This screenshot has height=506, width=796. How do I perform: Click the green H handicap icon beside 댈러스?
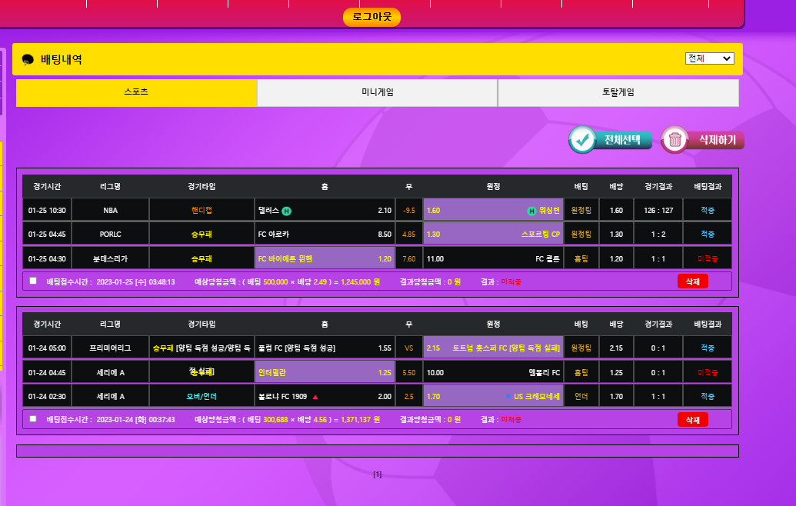(286, 211)
